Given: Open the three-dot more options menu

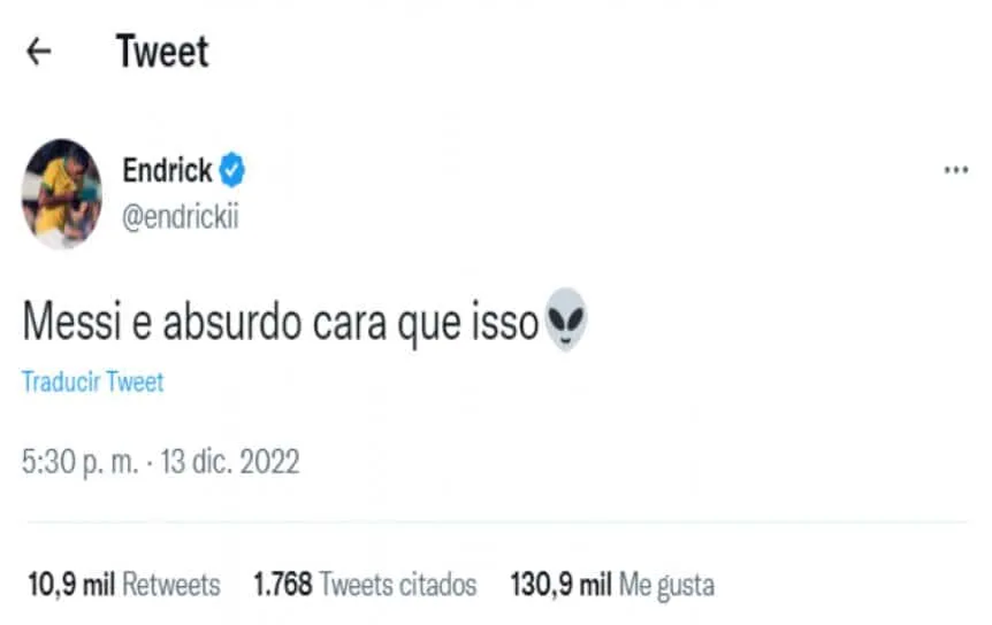Looking at the screenshot, I should pyautogui.click(x=956, y=170).
